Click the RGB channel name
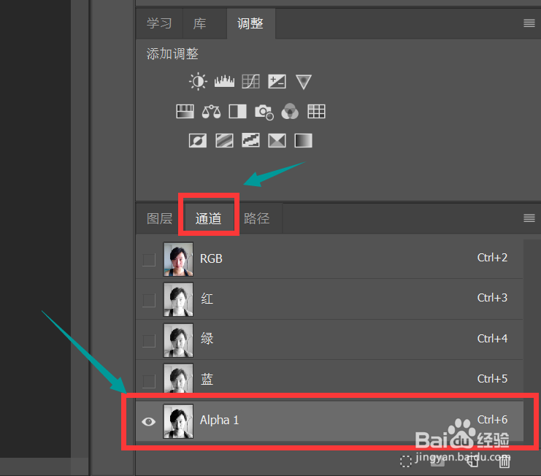Image resolution: width=541 pixels, height=476 pixels. (211, 258)
